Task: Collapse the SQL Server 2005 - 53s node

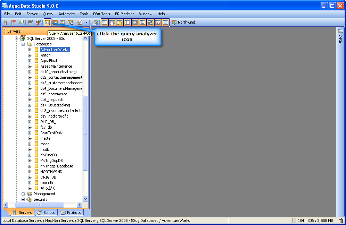Action: pyautogui.click(x=16, y=38)
